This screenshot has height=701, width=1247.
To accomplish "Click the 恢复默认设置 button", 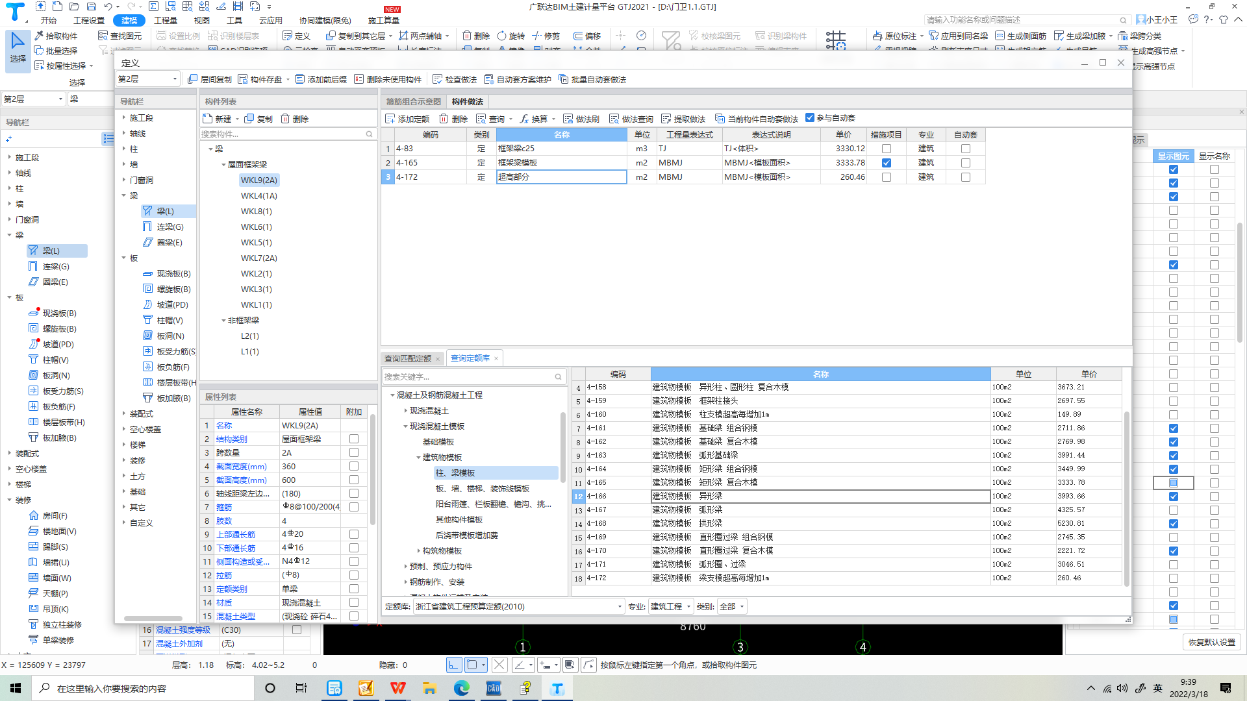I will pos(1212,642).
